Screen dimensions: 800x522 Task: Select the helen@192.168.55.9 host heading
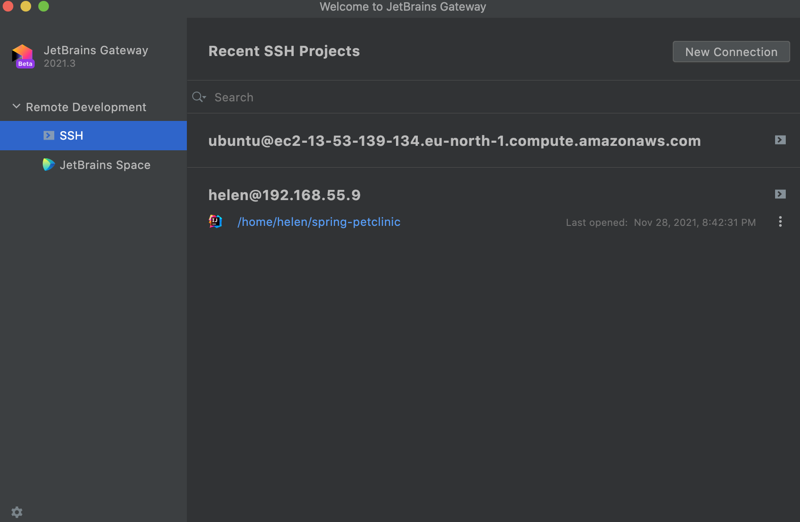(284, 195)
